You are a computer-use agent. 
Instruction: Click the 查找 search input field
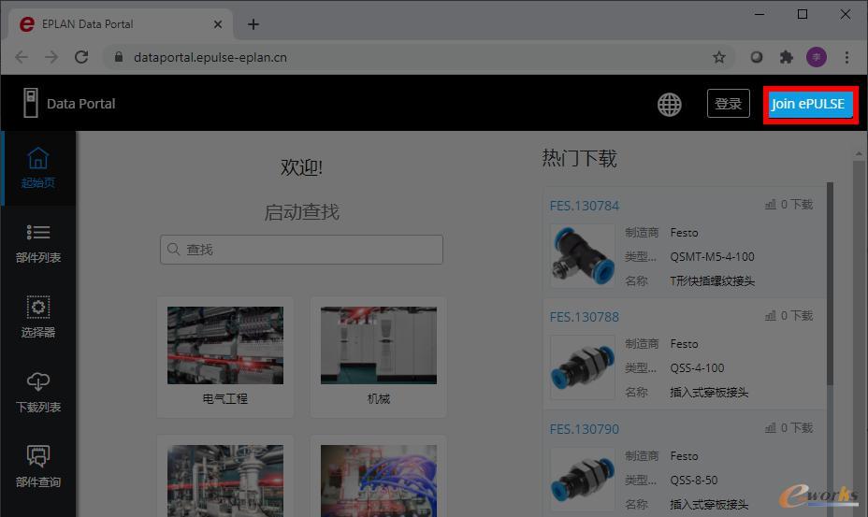301,249
